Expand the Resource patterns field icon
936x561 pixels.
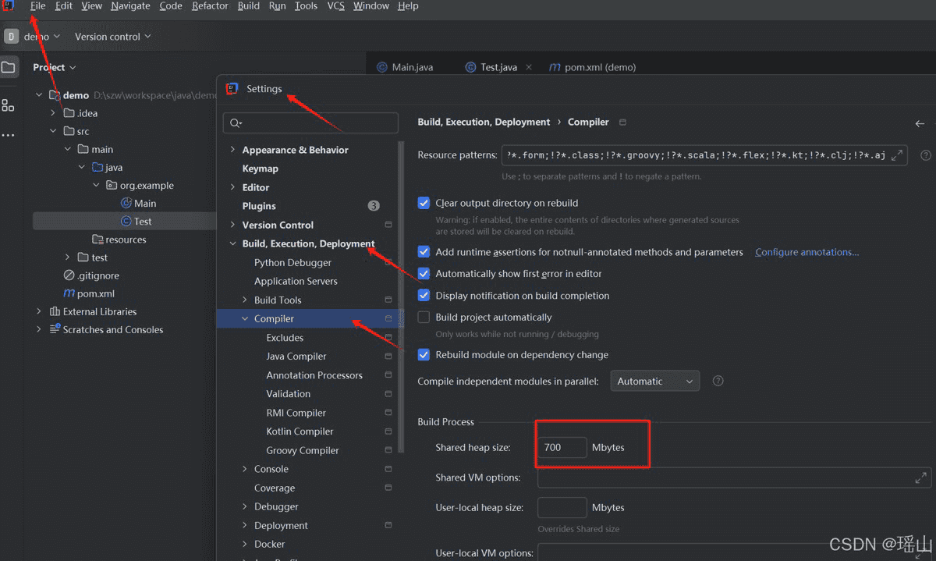[898, 155]
